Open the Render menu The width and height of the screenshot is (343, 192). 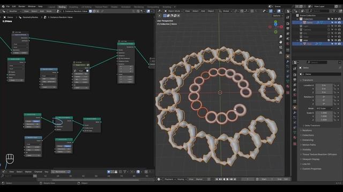[x=21, y=6]
